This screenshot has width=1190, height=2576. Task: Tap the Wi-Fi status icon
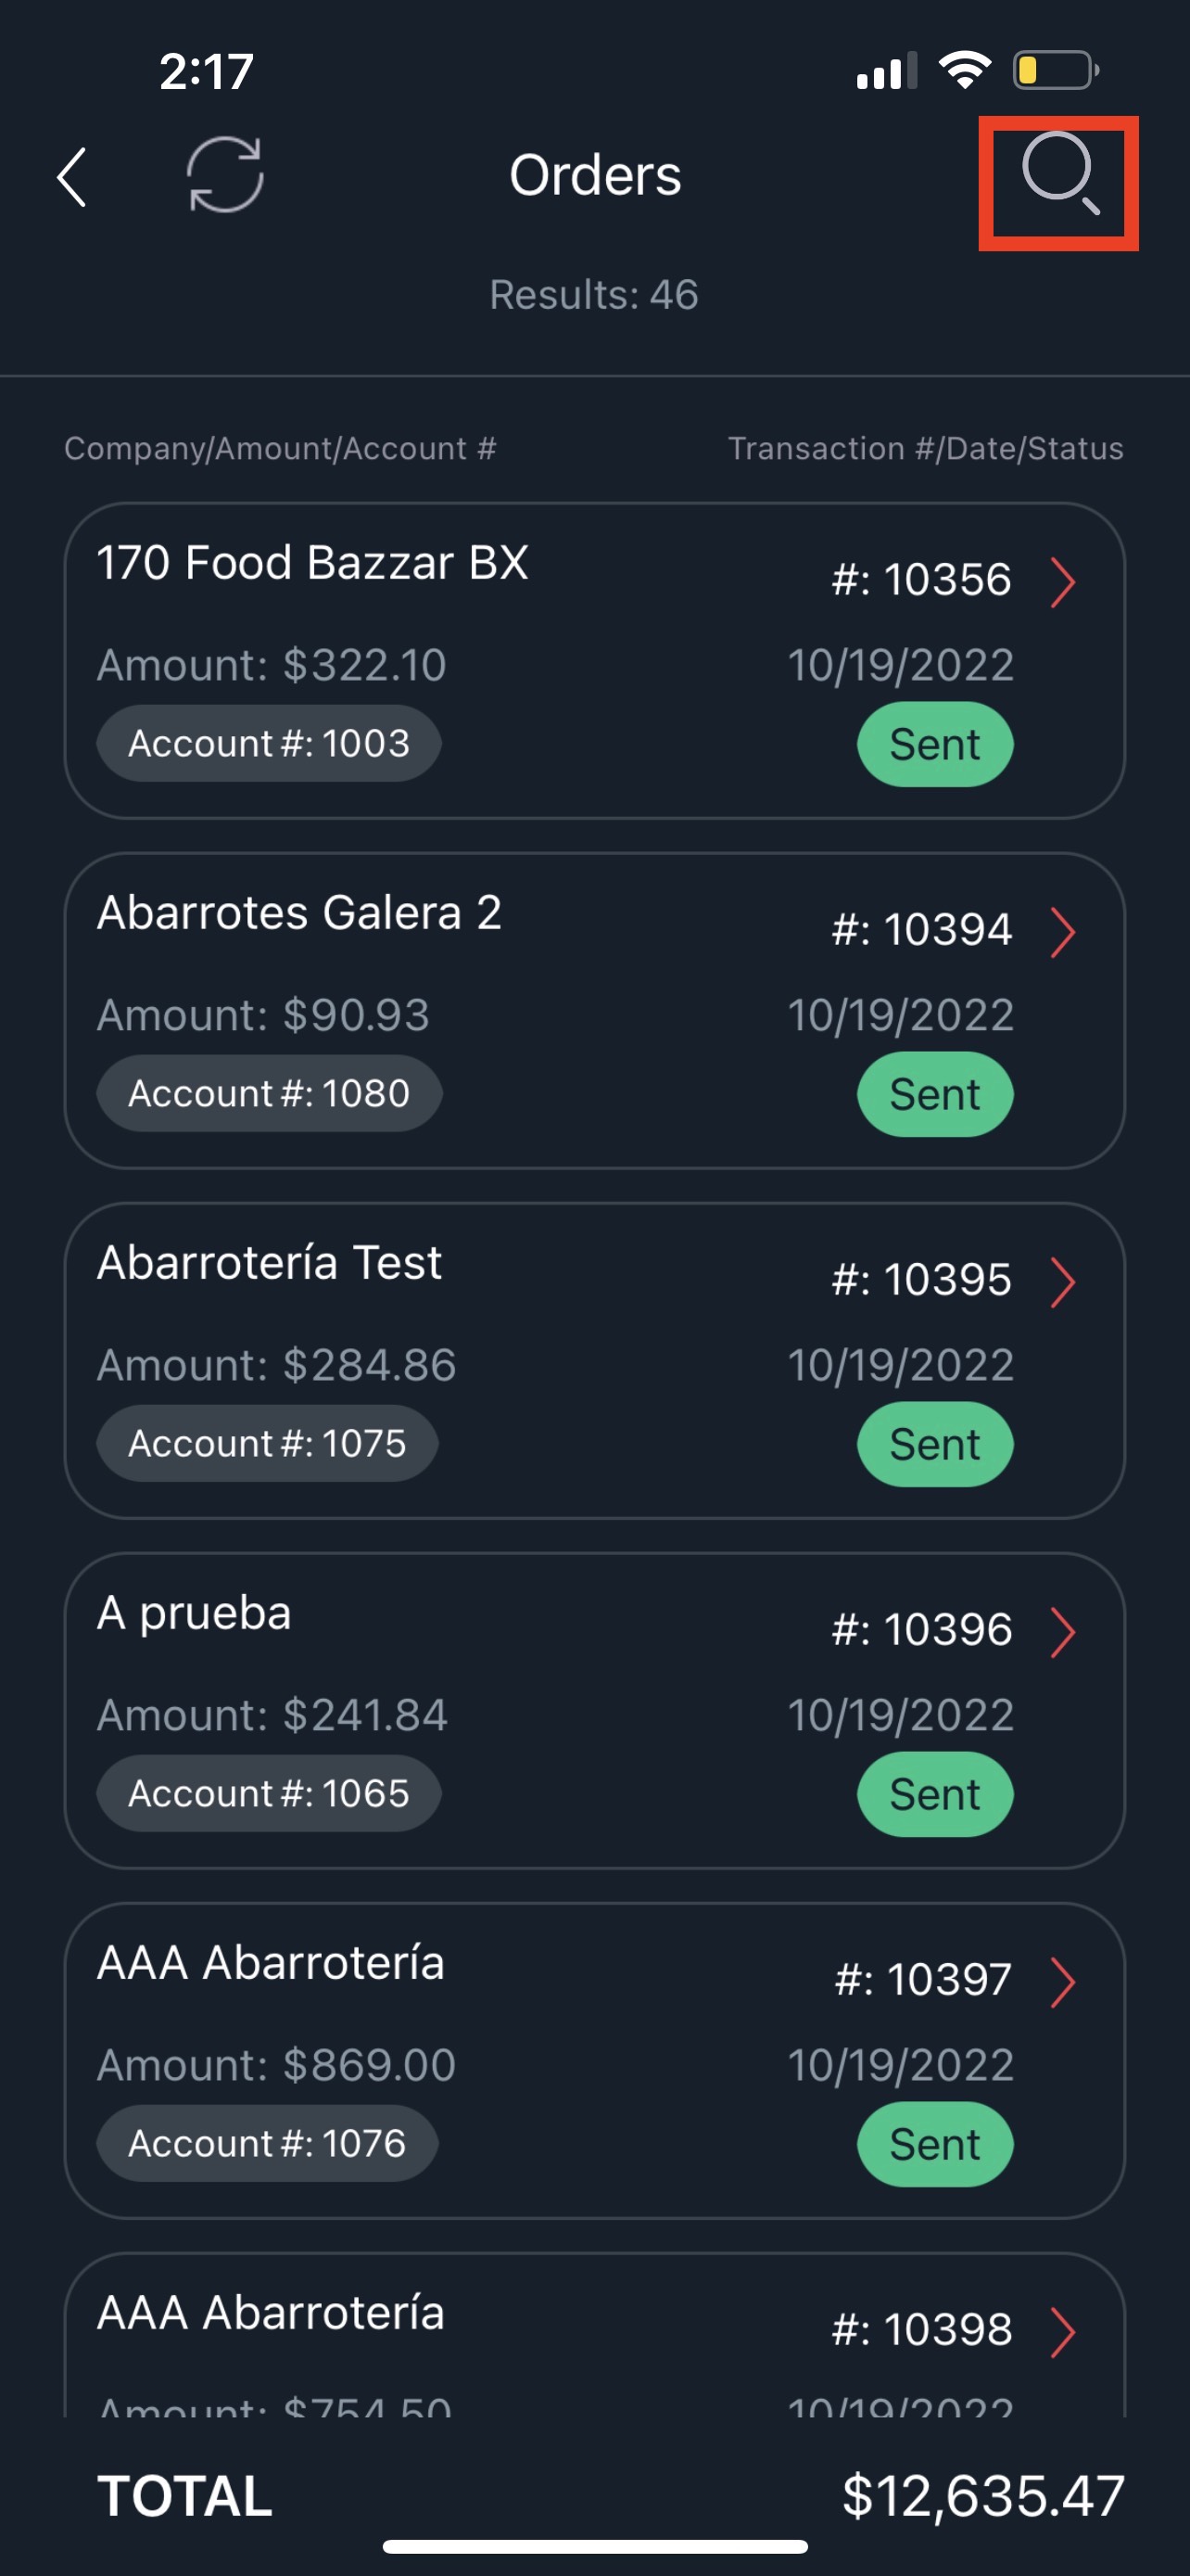point(964,70)
